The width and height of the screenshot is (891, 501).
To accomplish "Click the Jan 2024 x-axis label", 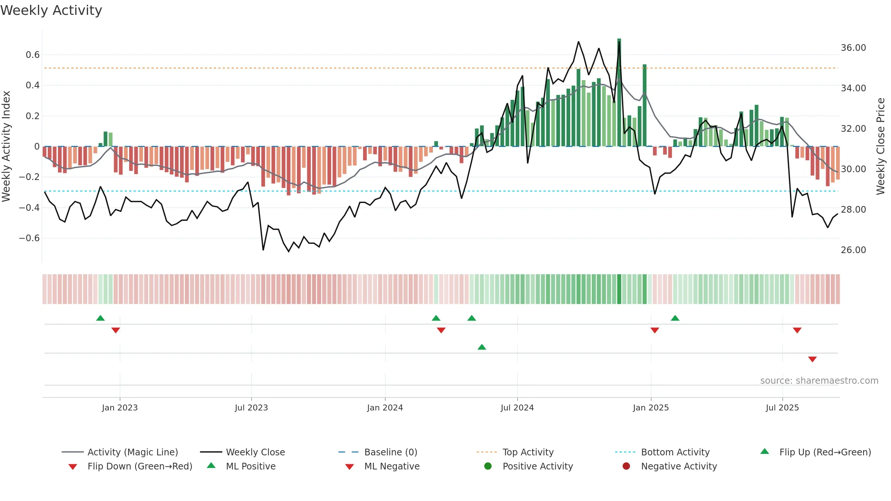I will pos(385,407).
